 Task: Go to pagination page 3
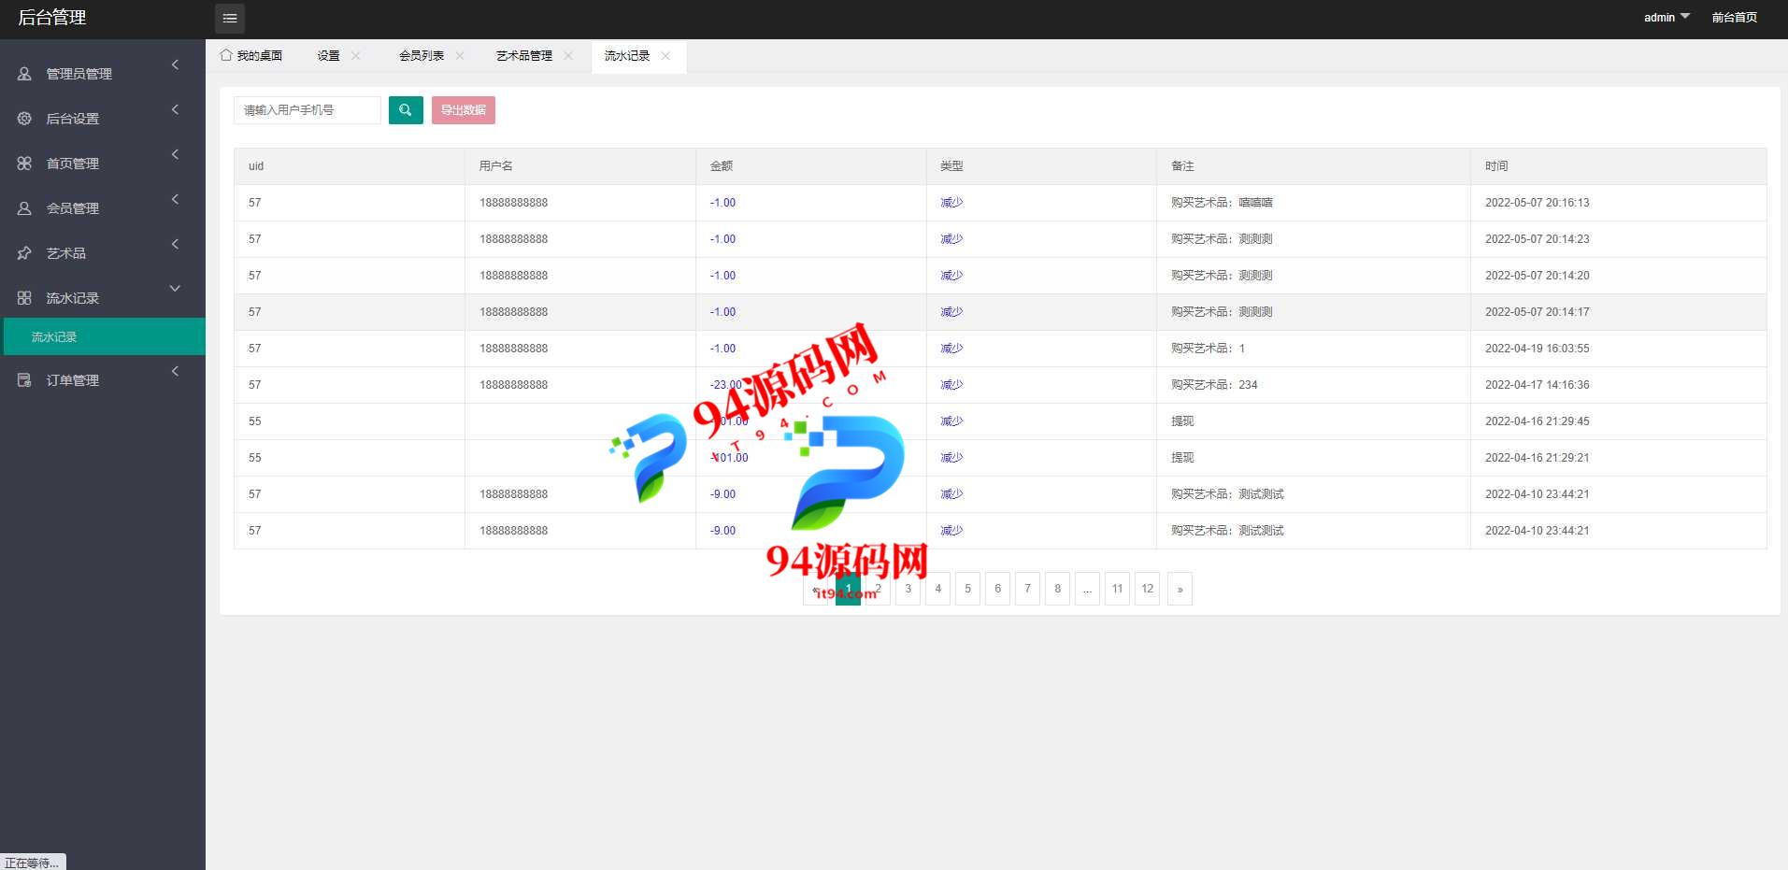pyautogui.click(x=908, y=589)
